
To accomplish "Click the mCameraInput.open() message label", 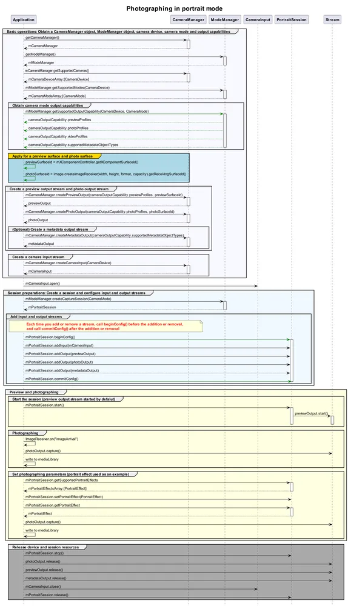I will [42, 284].
